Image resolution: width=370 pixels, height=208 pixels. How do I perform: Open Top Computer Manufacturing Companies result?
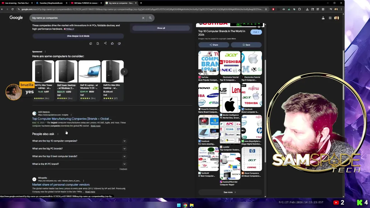click(x=72, y=119)
